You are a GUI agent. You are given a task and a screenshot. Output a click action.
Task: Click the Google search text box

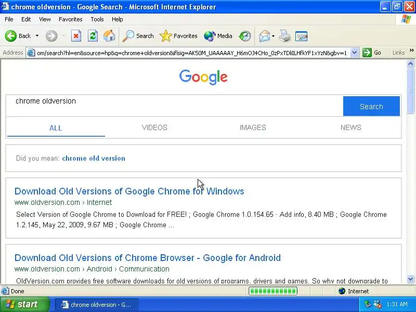pos(174,106)
